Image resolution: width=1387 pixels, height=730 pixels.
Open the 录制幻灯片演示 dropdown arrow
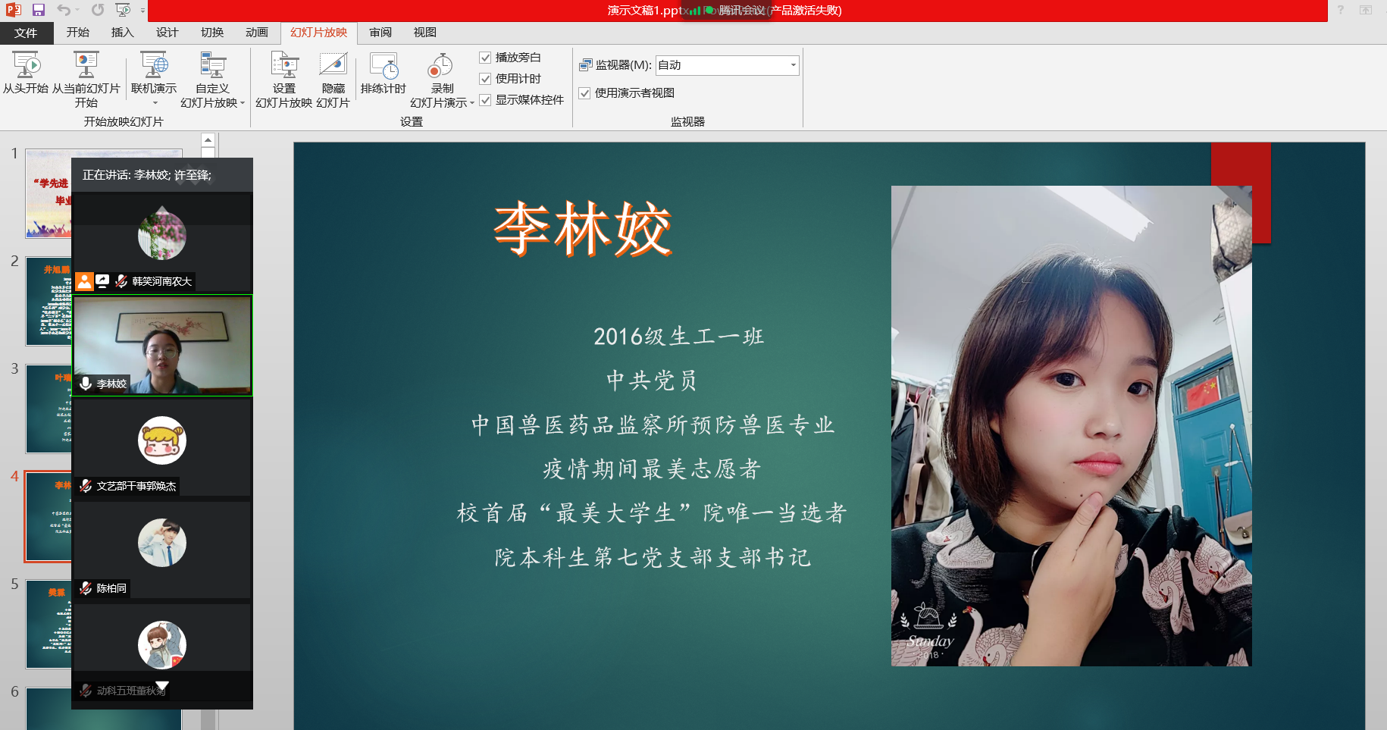pyautogui.click(x=473, y=103)
